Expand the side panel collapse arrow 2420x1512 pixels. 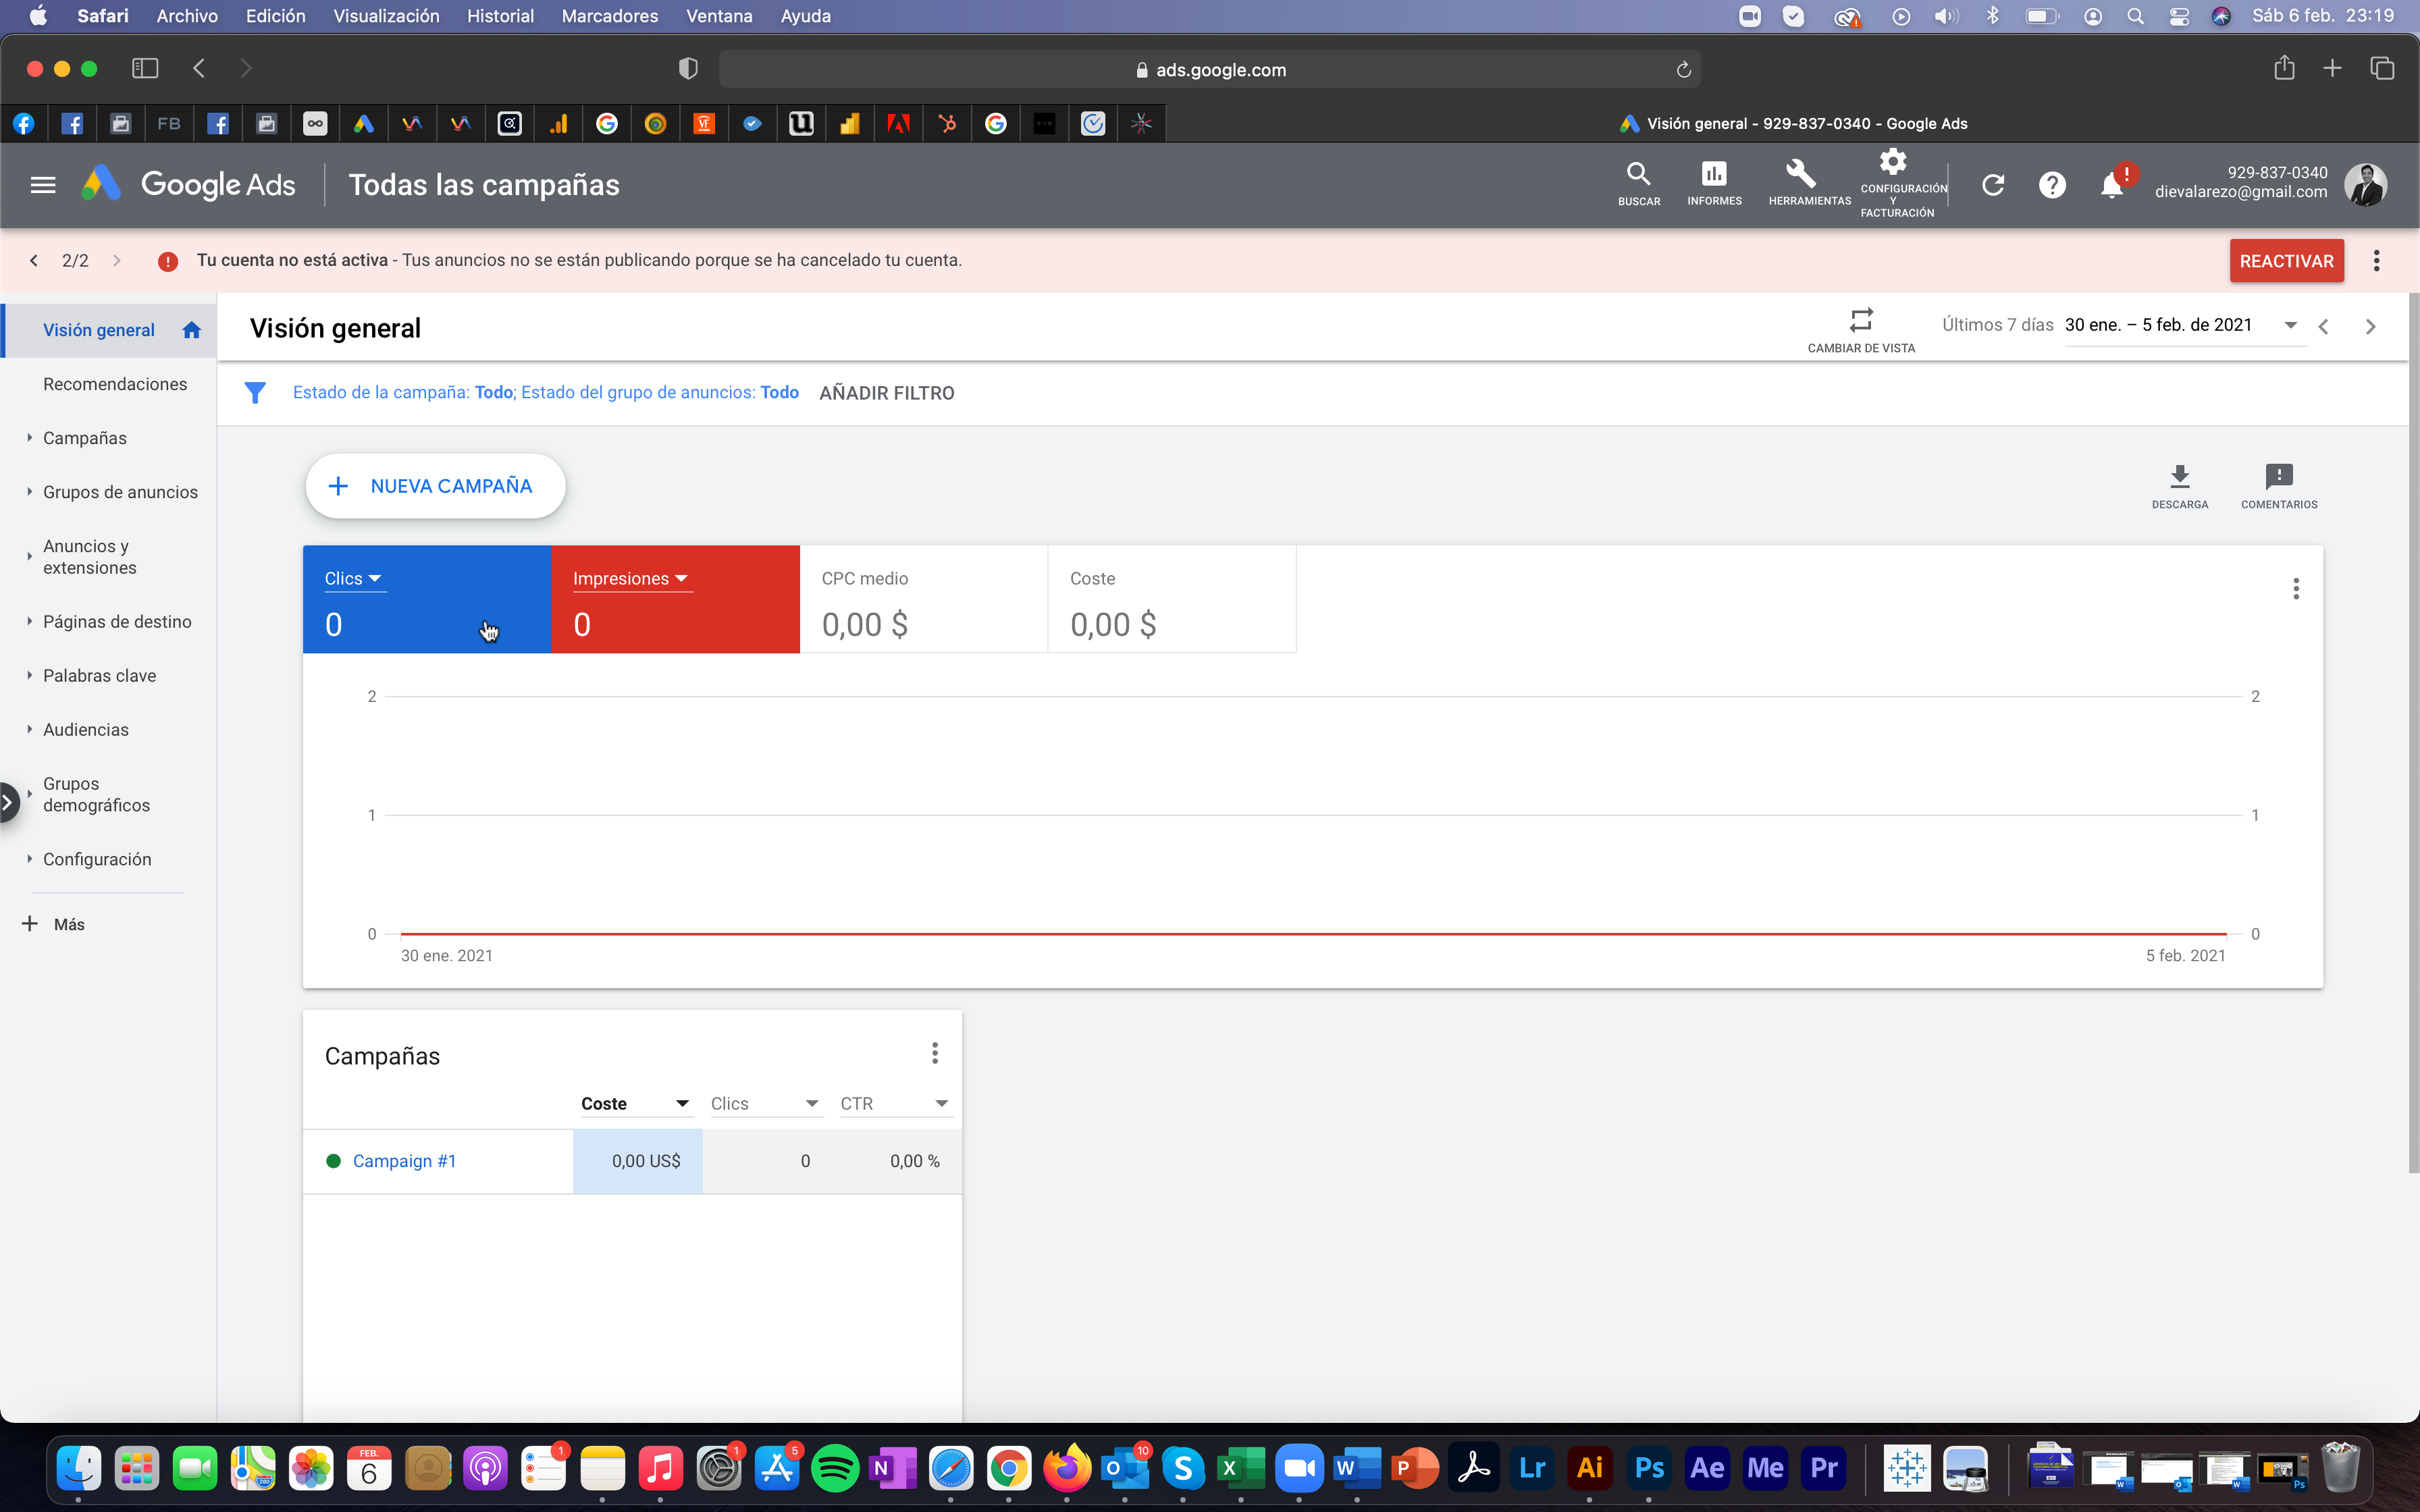click(8, 802)
